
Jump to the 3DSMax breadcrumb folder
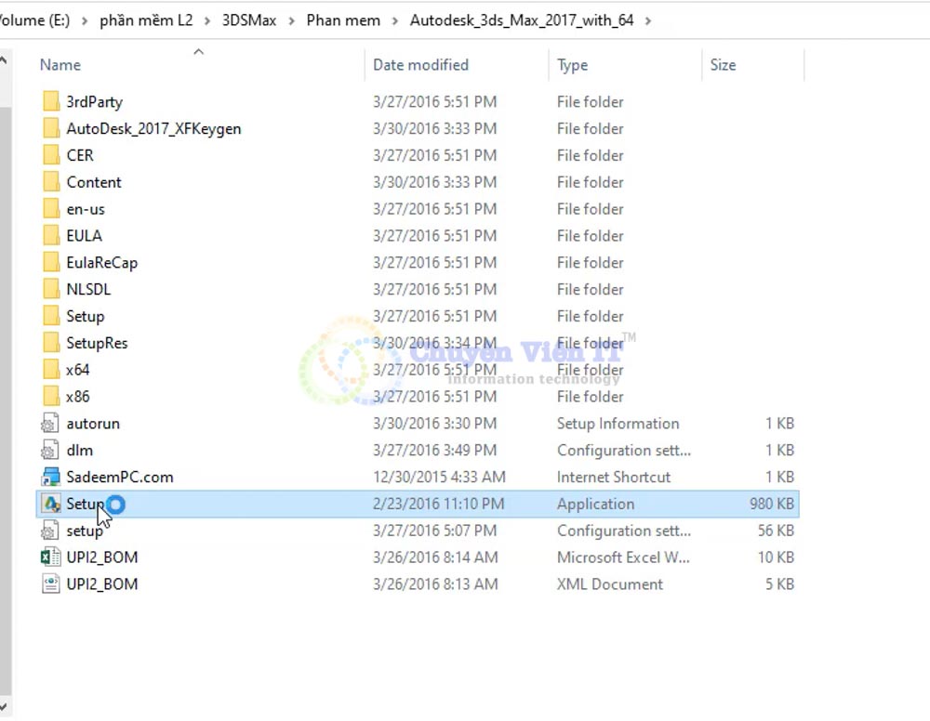point(249,20)
